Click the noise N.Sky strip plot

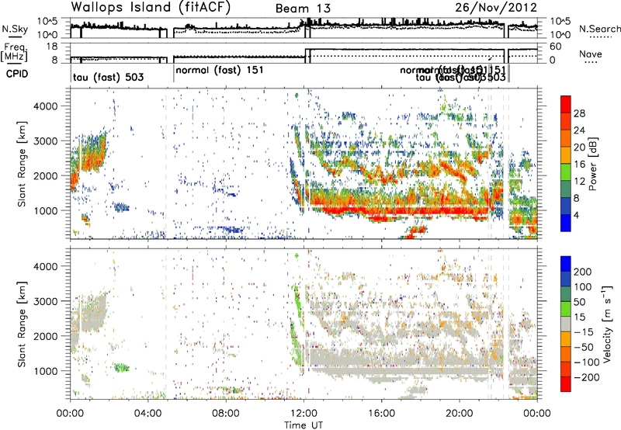(304, 28)
